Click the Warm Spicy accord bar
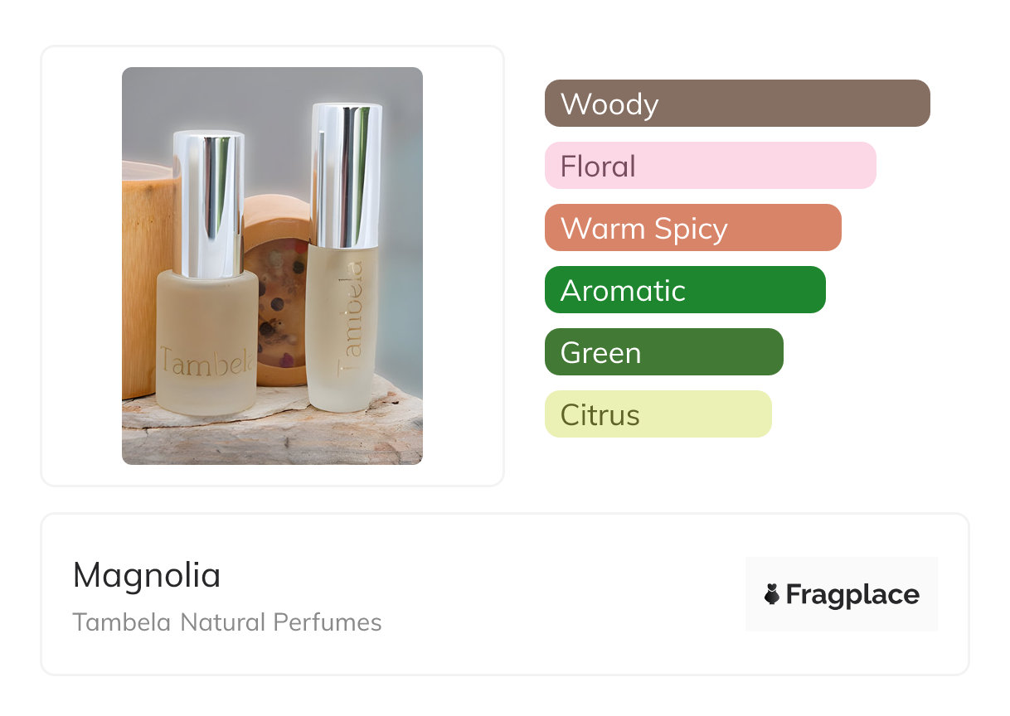 click(692, 228)
